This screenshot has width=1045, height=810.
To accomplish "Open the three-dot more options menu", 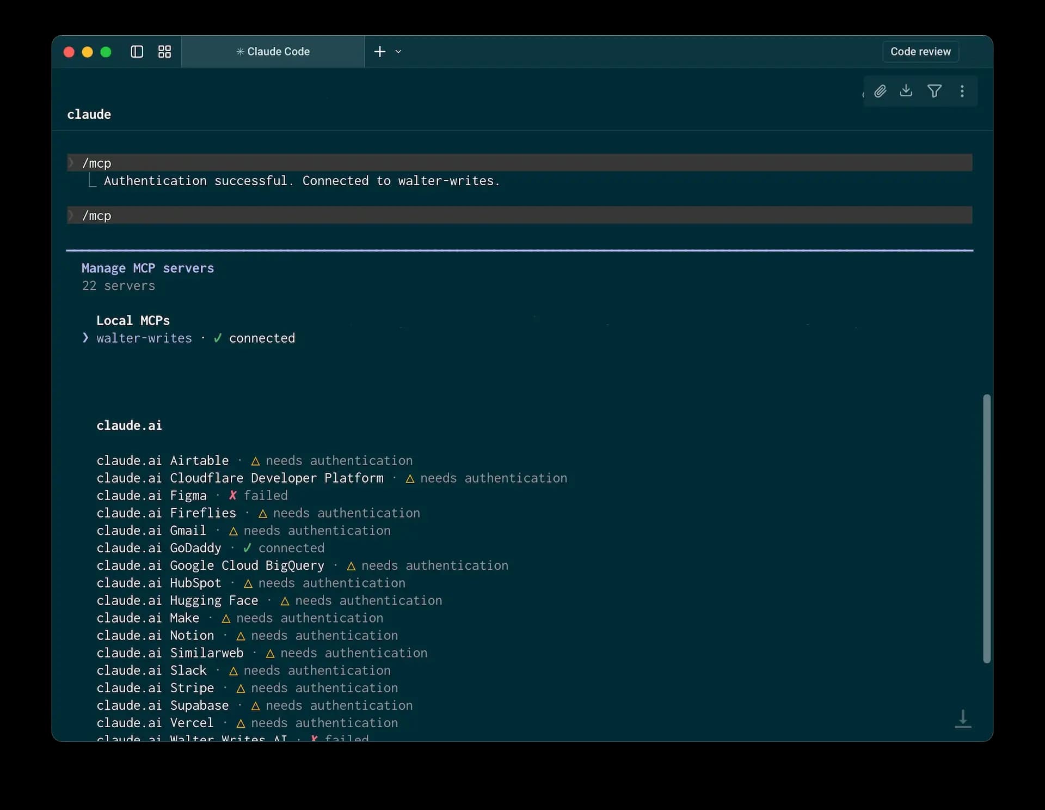I will coord(962,91).
